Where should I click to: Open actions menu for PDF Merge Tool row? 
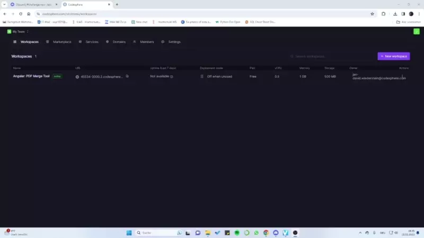pyautogui.click(x=402, y=77)
